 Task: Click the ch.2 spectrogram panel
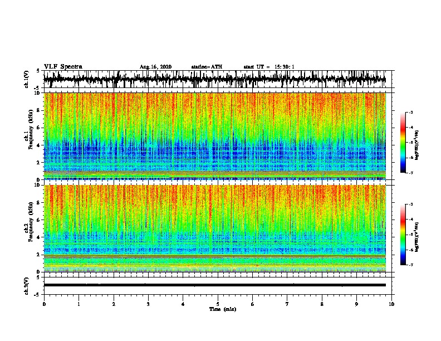215,228
